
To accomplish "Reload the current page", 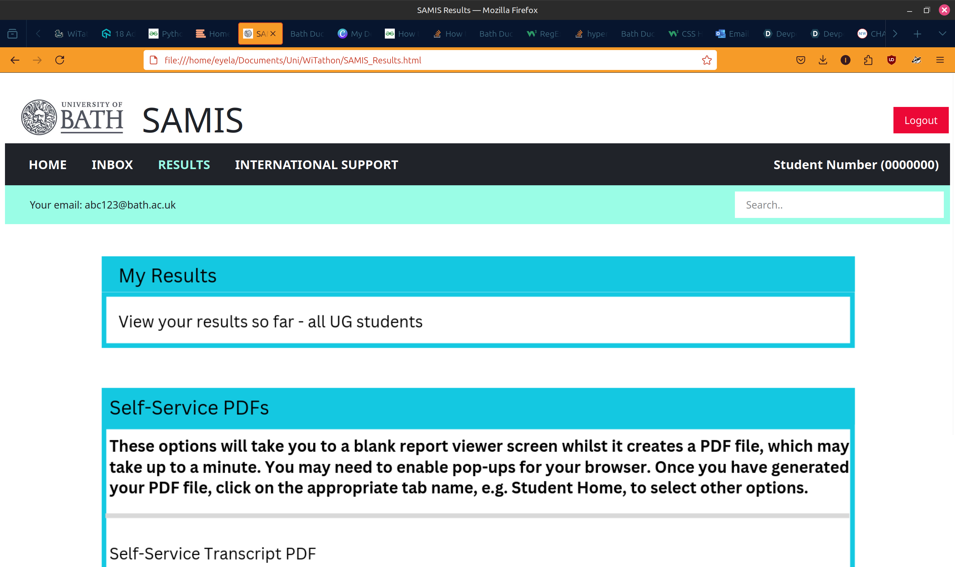I will (60, 60).
